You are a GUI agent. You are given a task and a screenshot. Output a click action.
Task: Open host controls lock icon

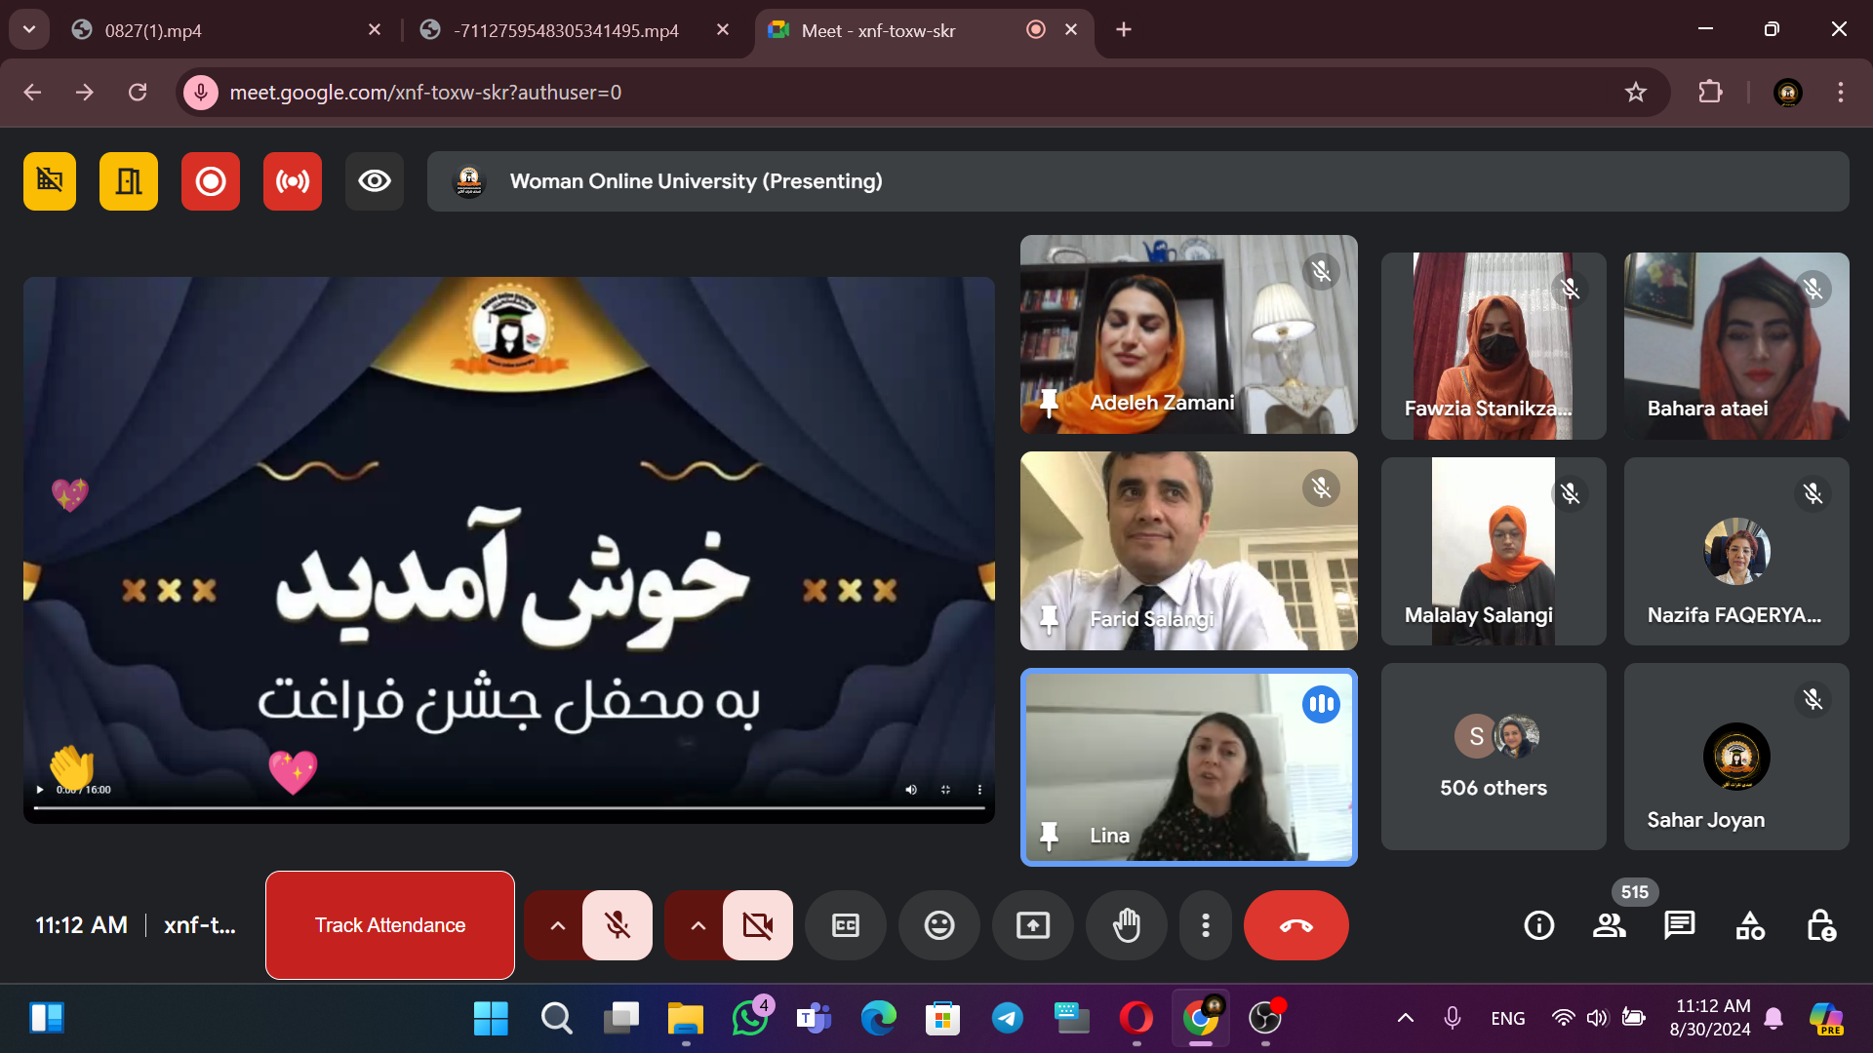point(1820,925)
